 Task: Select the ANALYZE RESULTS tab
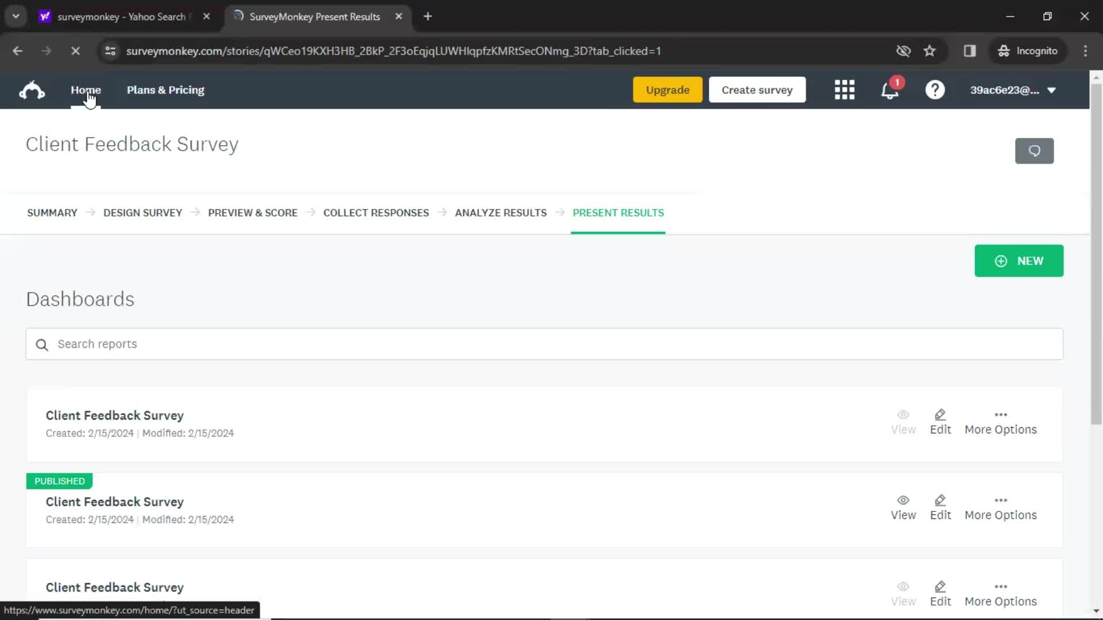click(501, 213)
